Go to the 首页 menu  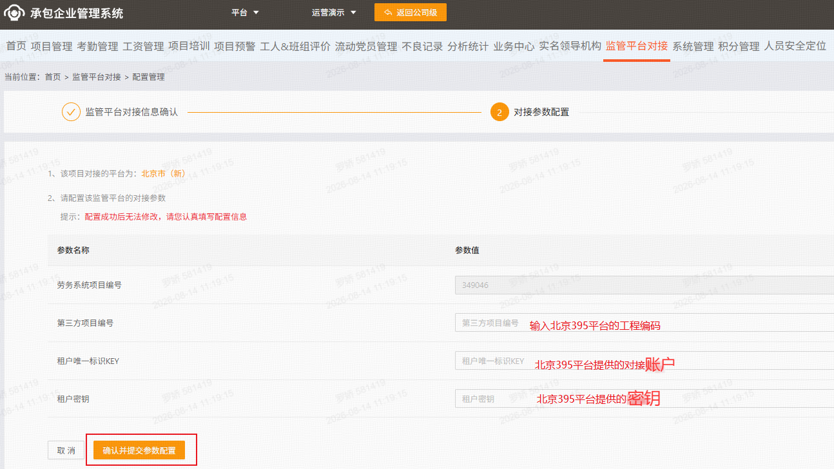coord(16,46)
